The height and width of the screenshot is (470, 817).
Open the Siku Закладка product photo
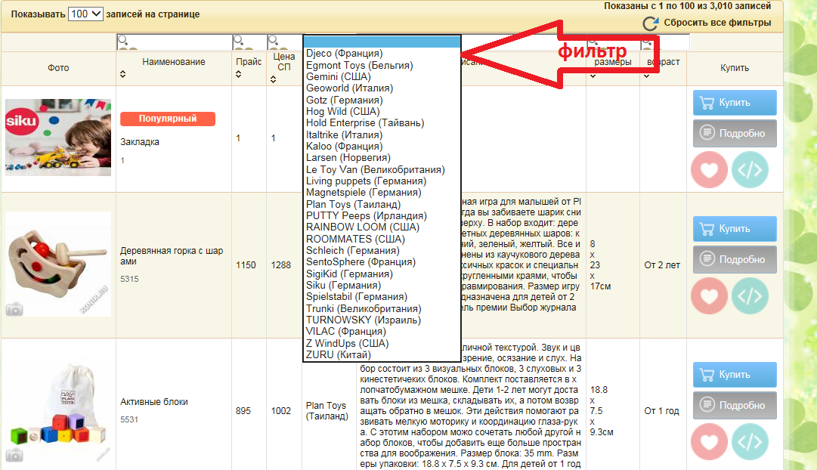pyautogui.click(x=58, y=138)
